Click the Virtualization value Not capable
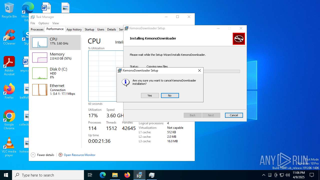 coord(175,128)
